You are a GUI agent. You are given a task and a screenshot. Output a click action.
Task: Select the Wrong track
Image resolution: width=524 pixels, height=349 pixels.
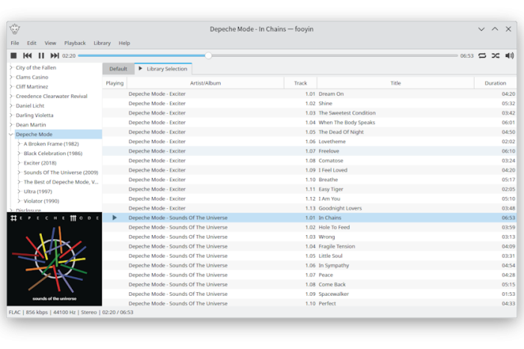pyautogui.click(x=309, y=237)
